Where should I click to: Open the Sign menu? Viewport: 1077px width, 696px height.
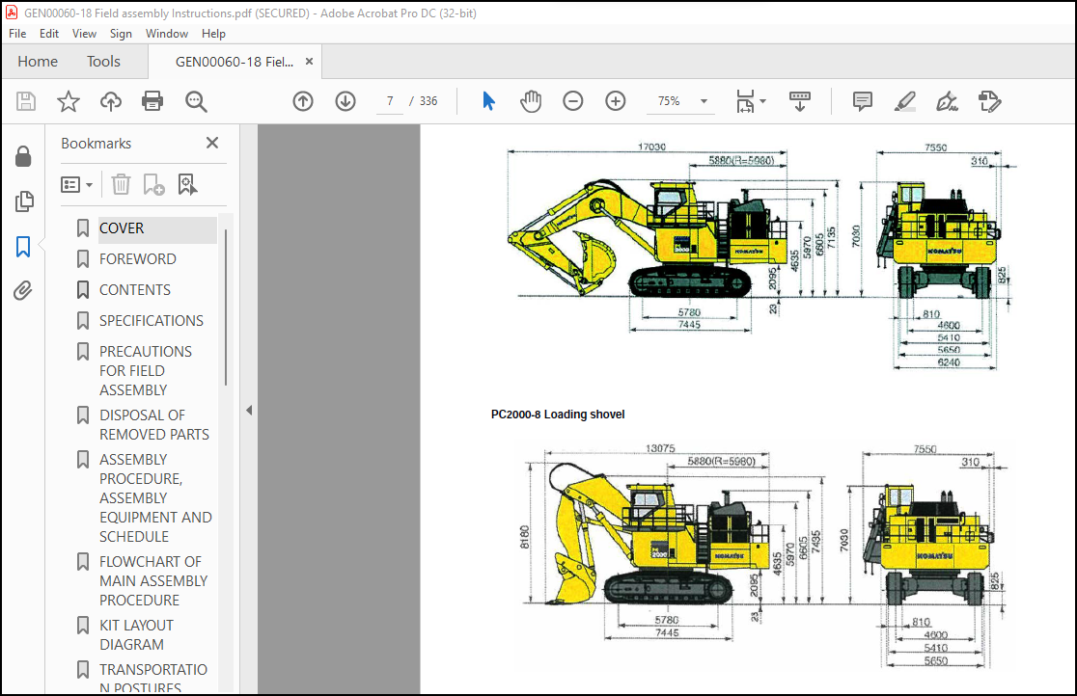(121, 34)
